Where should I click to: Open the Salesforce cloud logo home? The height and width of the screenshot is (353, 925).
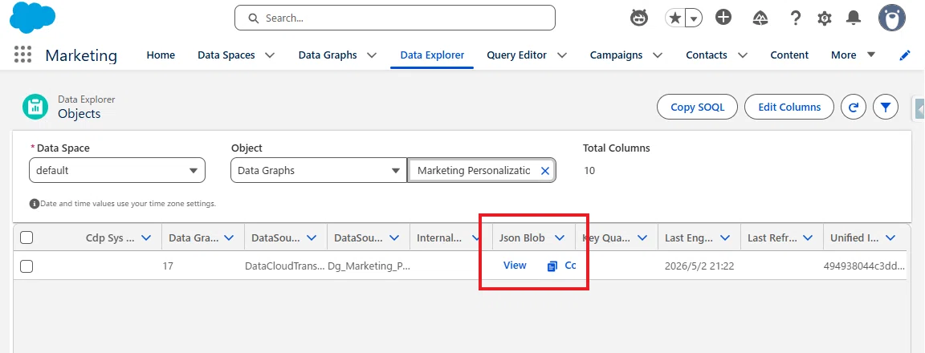tap(32, 17)
